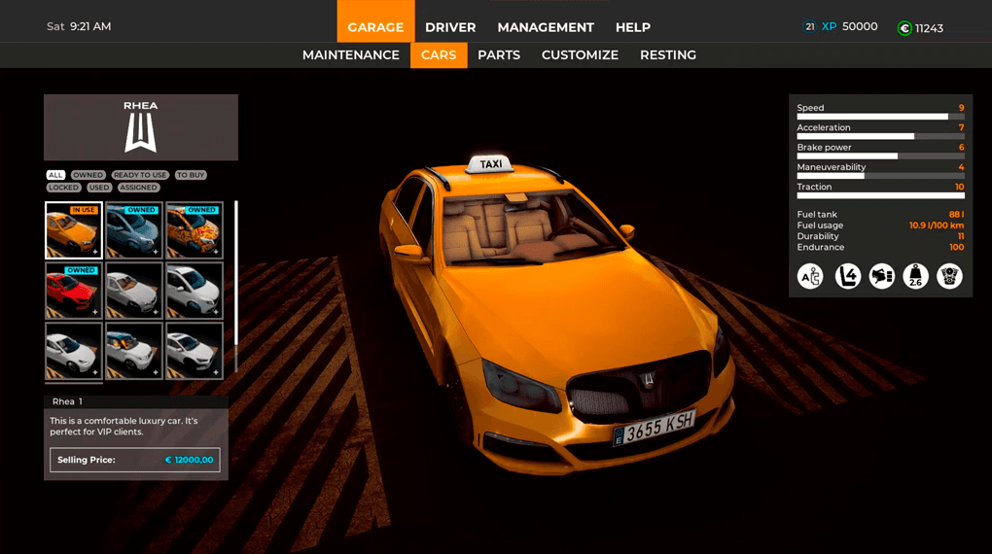Open the Customize sub-tab
992x554 pixels.
[581, 55]
